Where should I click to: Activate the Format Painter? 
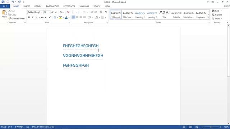point(17,19)
